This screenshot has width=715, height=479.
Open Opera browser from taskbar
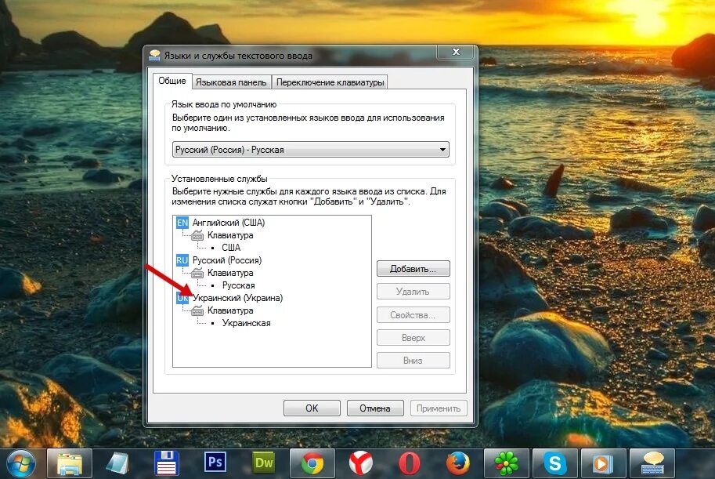[410, 464]
